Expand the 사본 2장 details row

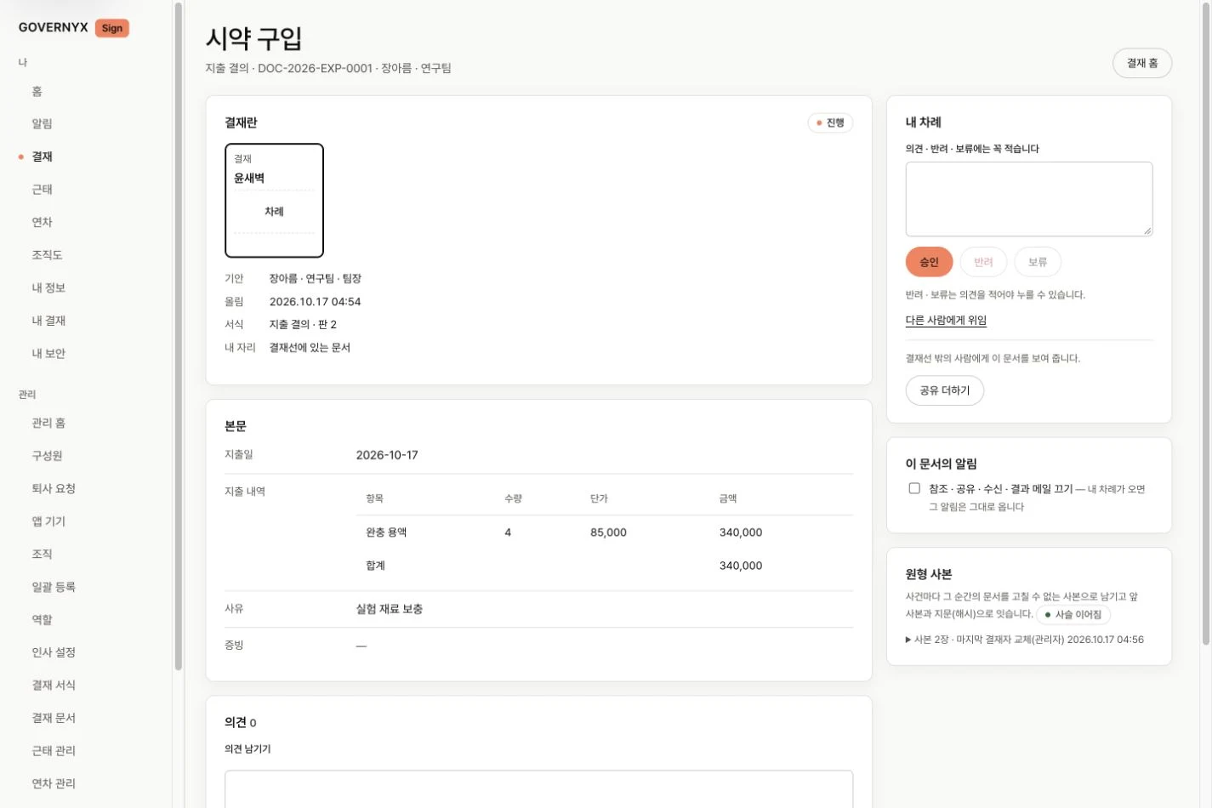[x=1025, y=640]
